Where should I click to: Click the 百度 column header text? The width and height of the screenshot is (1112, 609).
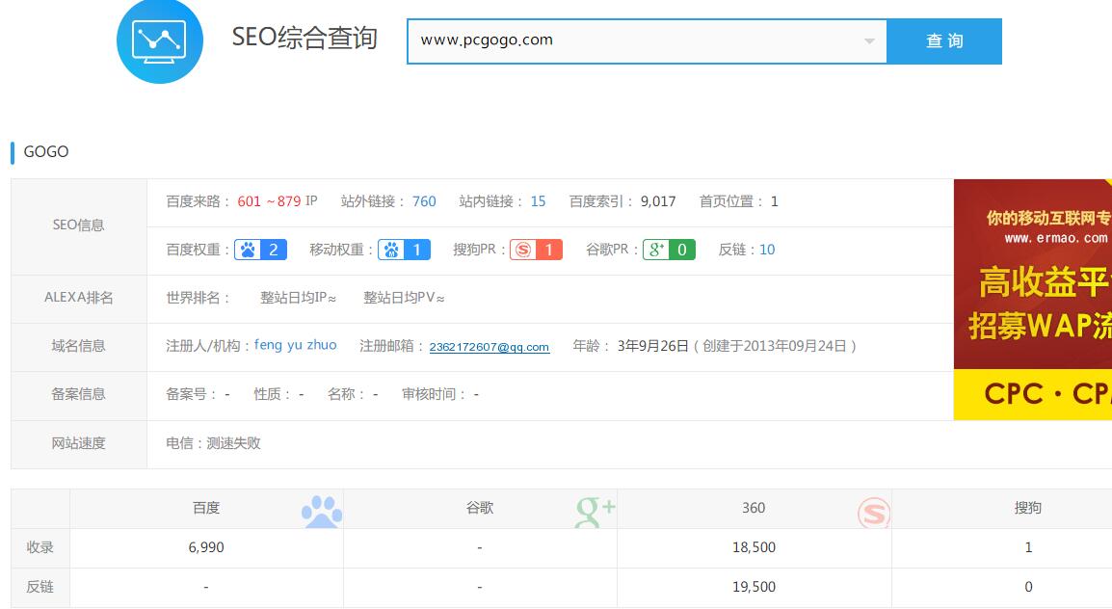point(206,508)
